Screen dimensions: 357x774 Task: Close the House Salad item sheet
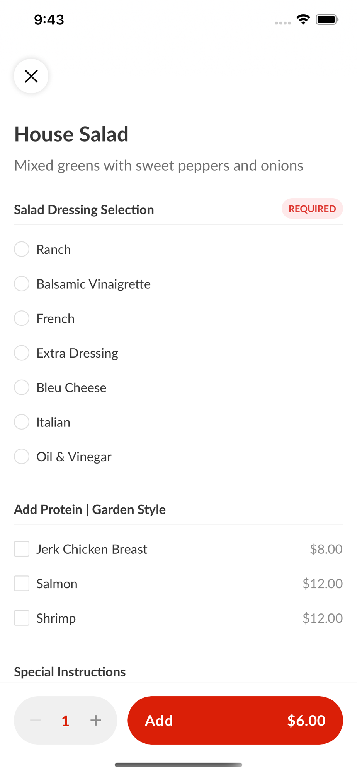[x=31, y=76]
